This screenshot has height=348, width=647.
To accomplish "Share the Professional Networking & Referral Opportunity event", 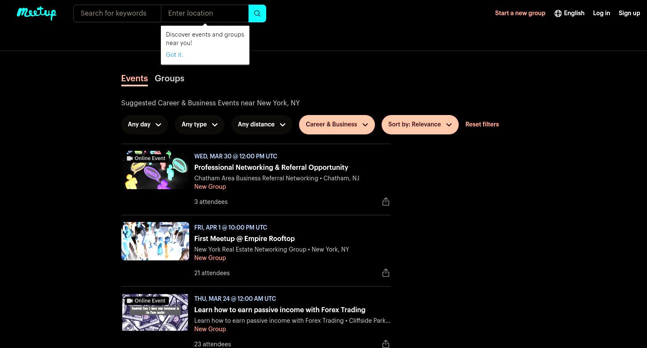I will (x=385, y=202).
